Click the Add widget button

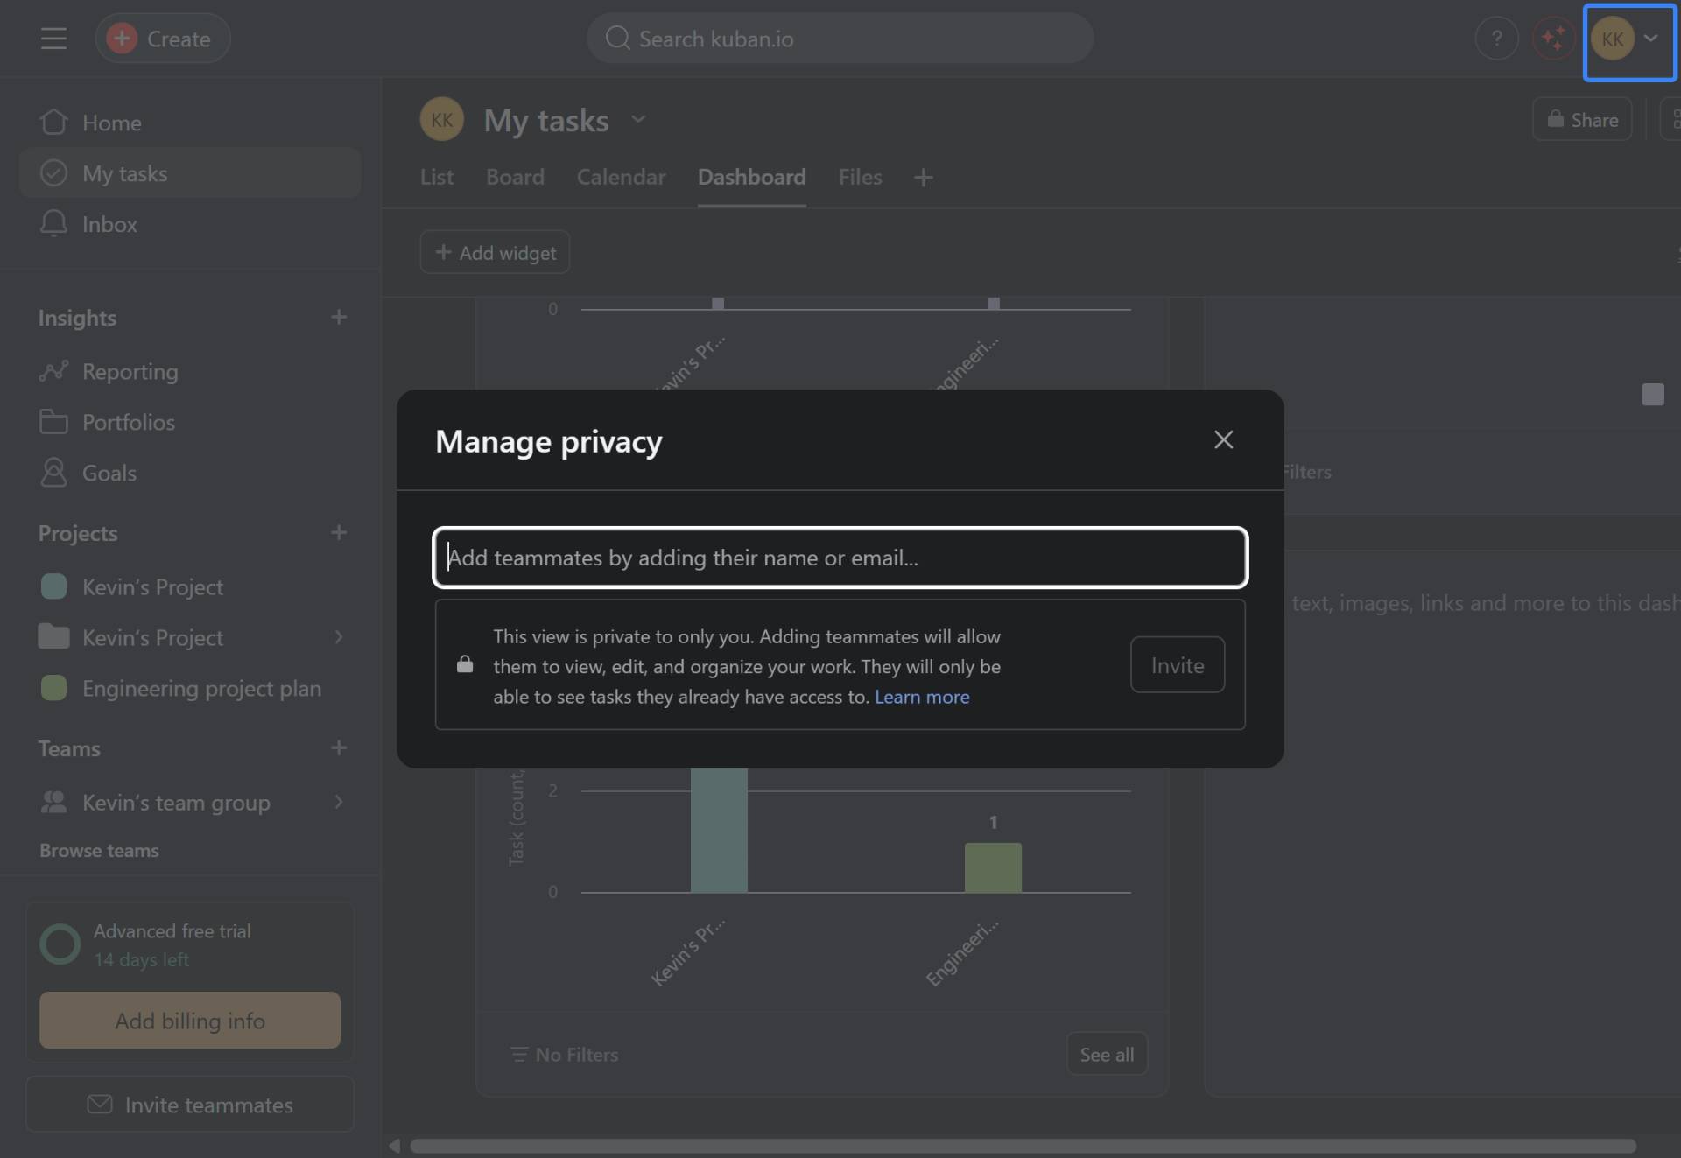tap(495, 253)
